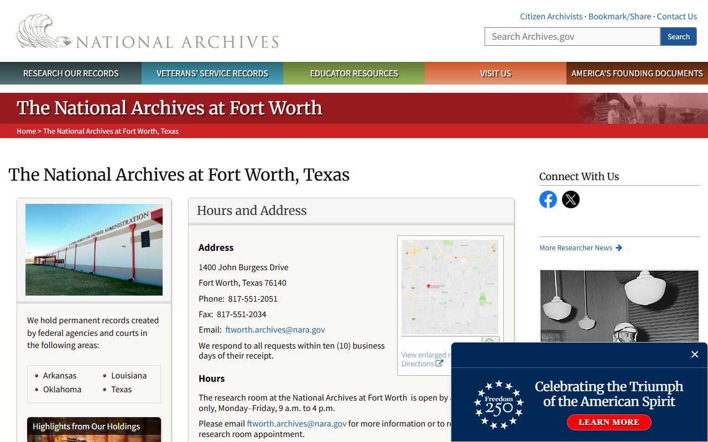Screen dimensions: 708x442
Task: Click the archives building photo
Action: (94, 250)
